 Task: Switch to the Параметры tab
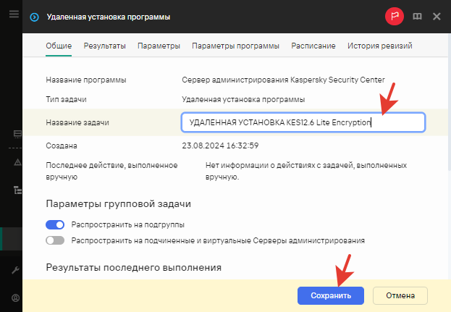tap(159, 46)
